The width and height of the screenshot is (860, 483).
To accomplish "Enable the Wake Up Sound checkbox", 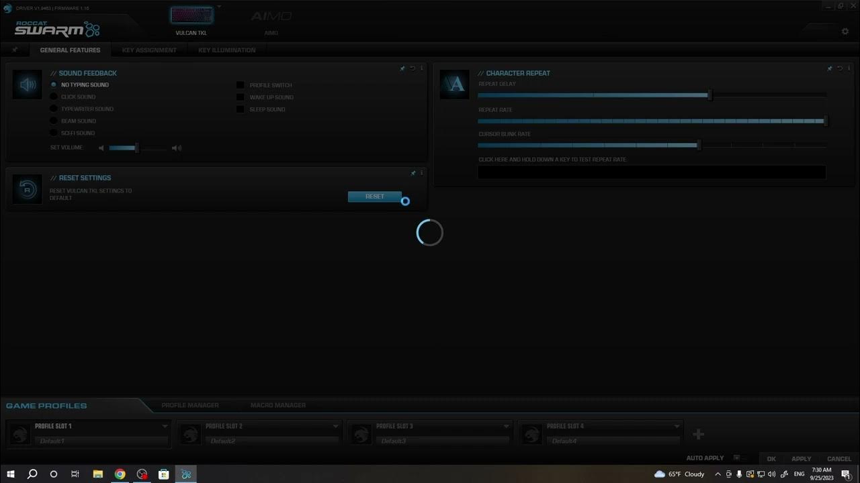I will point(240,97).
